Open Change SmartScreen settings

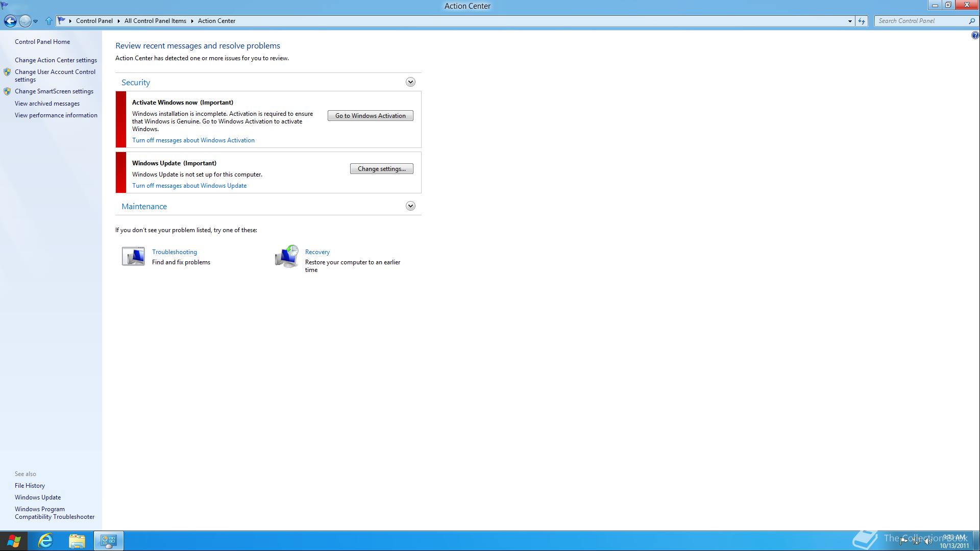pyautogui.click(x=54, y=91)
